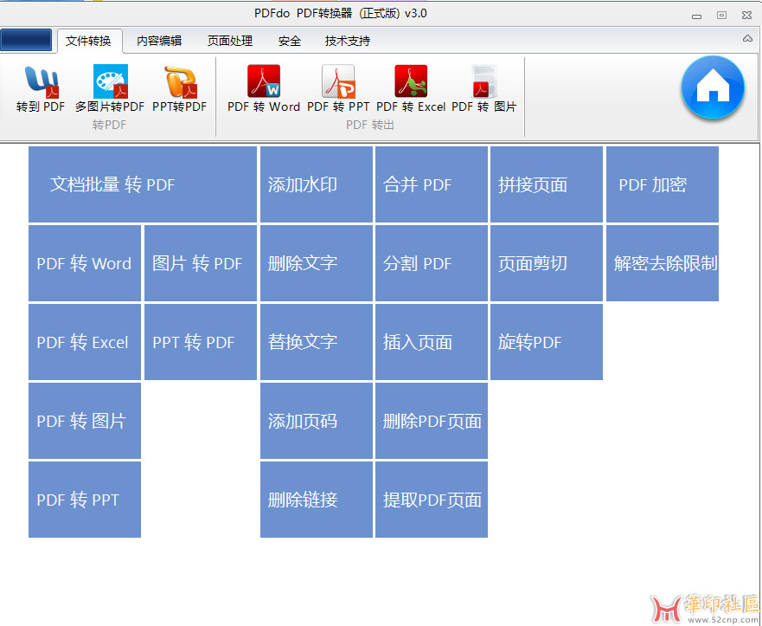Open the 解密去除限制 tile
Viewport: 762px width, 626px height.
[663, 263]
